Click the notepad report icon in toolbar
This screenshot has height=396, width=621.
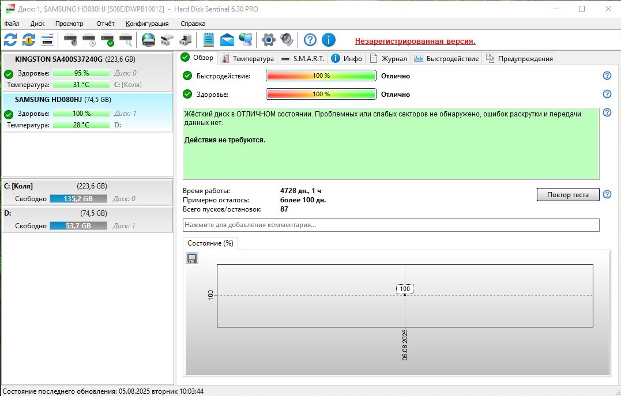click(208, 40)
